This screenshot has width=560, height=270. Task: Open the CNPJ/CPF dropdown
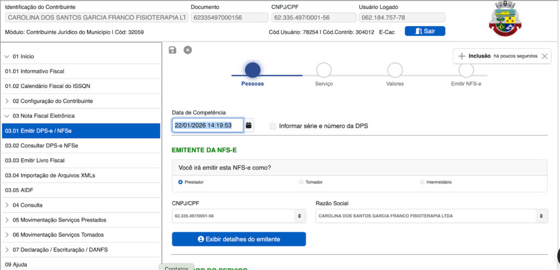click(239, 215)
